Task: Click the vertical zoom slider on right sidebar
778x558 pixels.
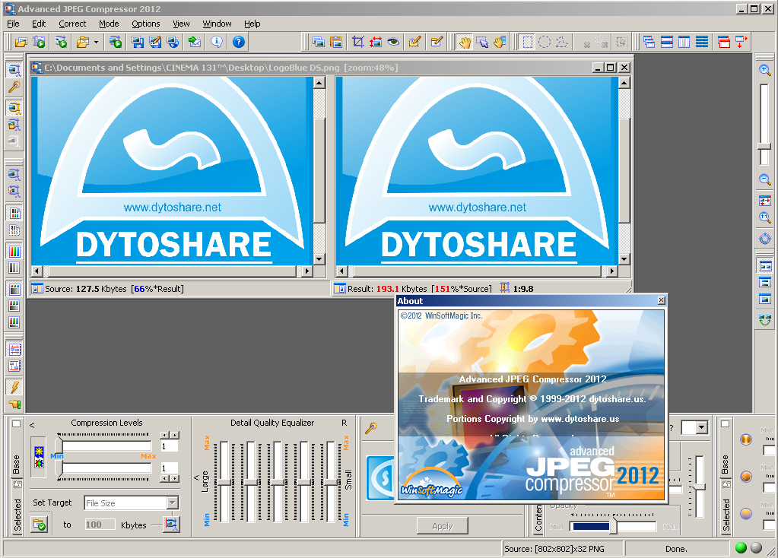Action: point(764,124)
